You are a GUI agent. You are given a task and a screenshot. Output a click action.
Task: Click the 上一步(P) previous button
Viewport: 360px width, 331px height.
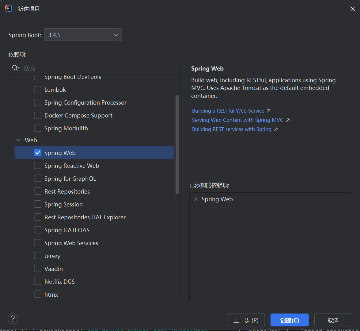point(246,320)
